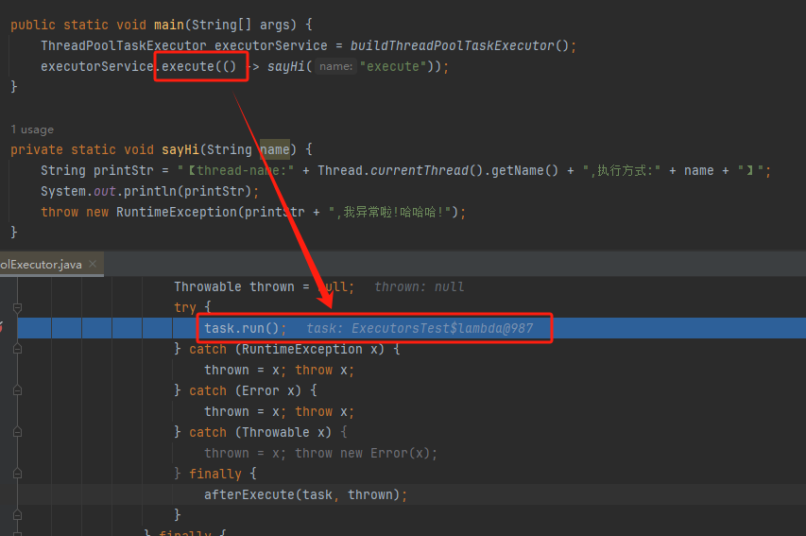Viewport: 806px width, 536px height.
Task: Click the 'task: ExecutorsTest$lambda@987' debug hint
Action: tap(420, 328)
